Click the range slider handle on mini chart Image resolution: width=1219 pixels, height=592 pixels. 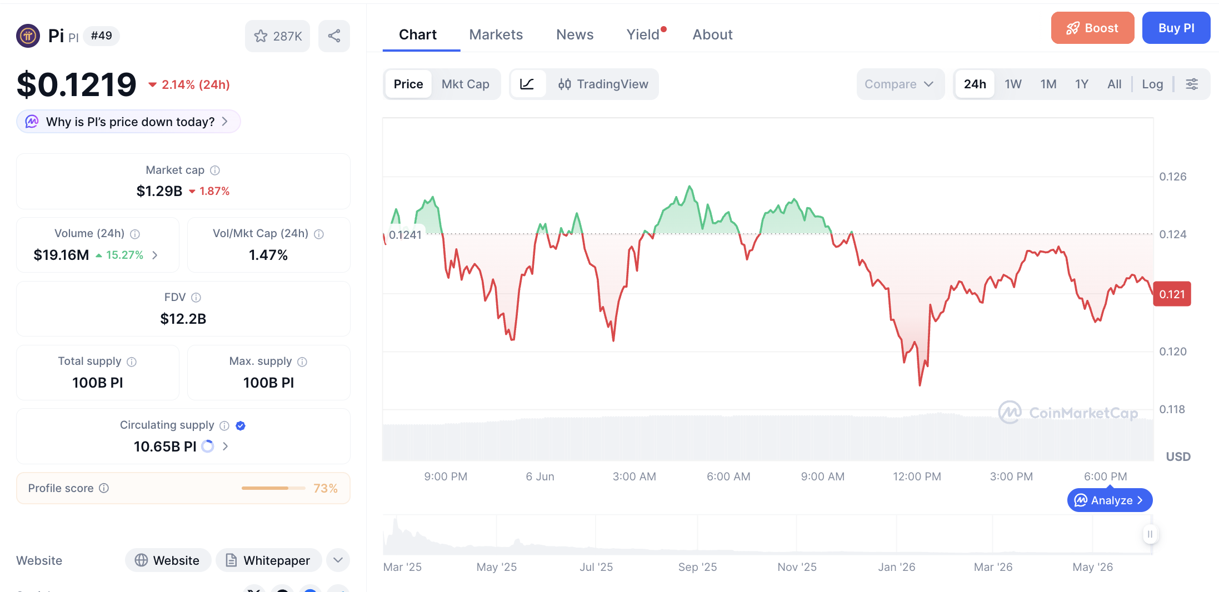point(1150,534)
